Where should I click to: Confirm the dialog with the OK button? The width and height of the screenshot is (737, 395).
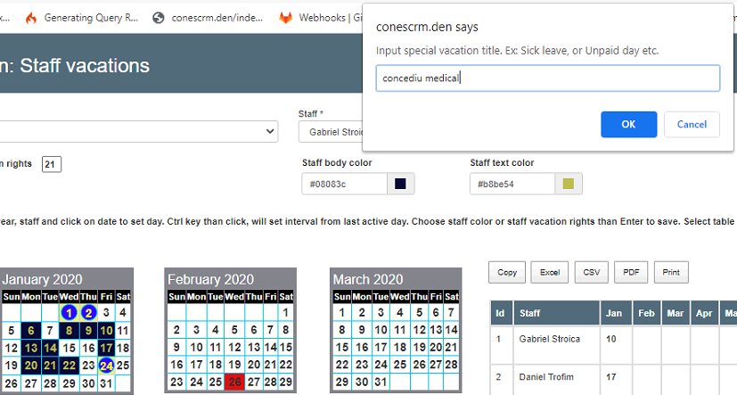(628, 125)
